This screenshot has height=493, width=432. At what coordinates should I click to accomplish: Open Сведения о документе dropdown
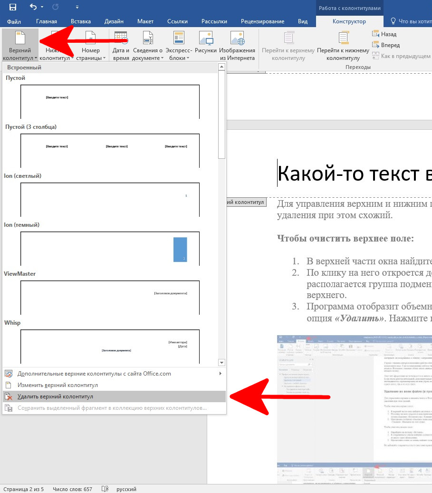tap(148, 45)
